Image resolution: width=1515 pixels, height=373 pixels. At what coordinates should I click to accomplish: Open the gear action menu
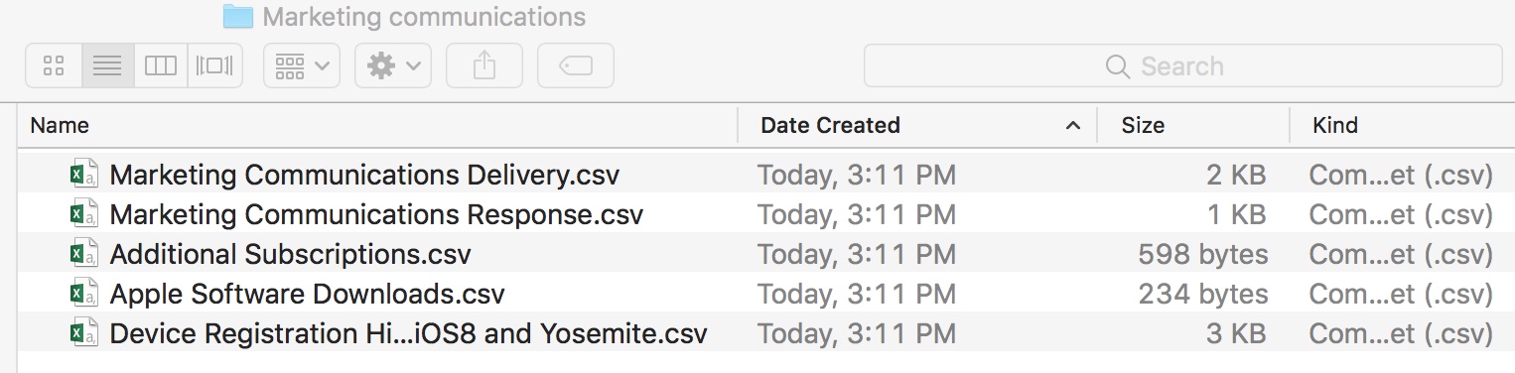393,66
